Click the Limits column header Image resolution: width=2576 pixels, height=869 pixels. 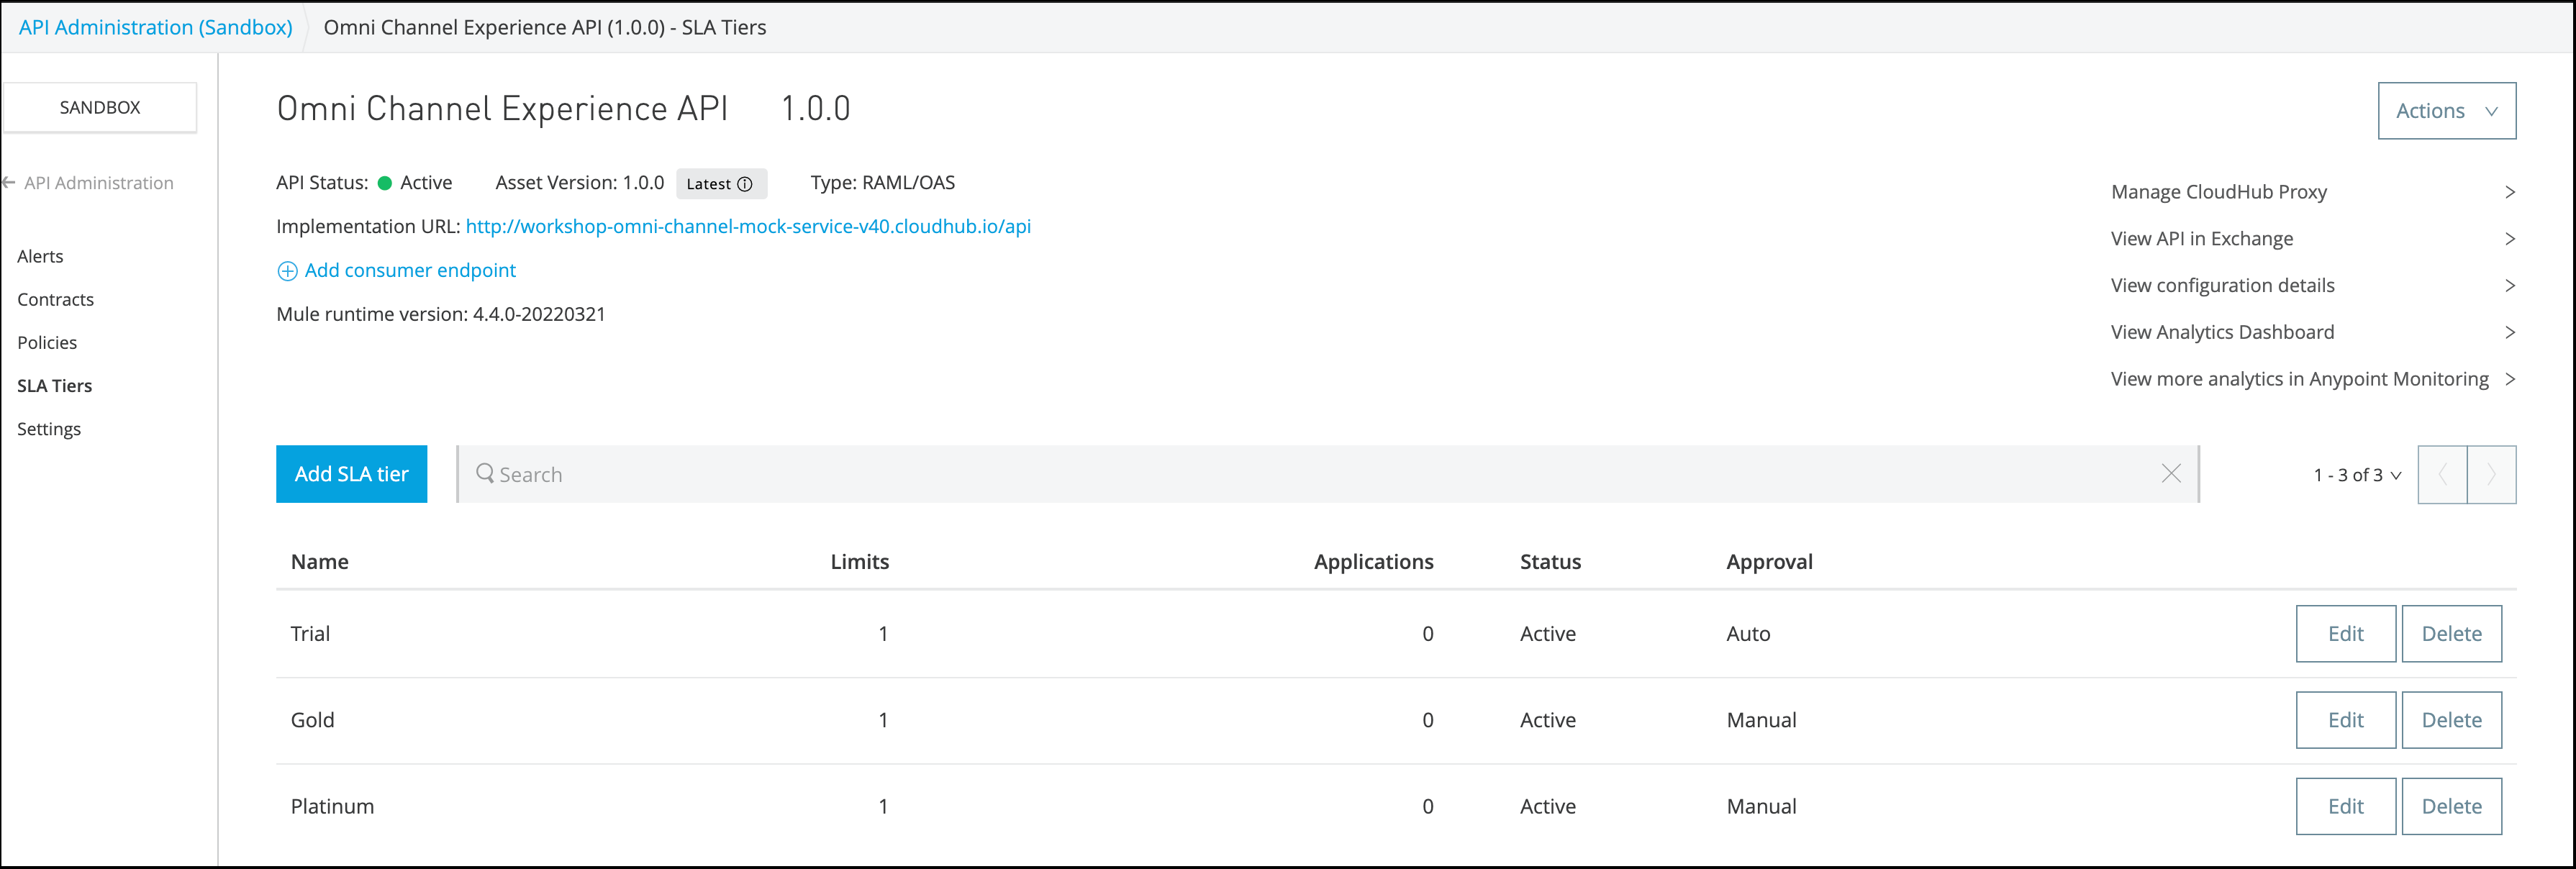[x=859, y=562]
